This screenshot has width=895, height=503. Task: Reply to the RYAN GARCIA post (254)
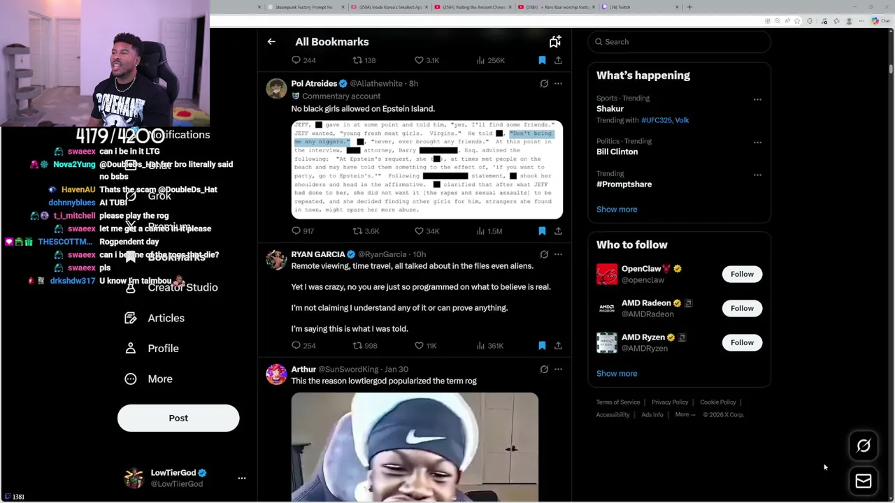[x=303, y=346]
